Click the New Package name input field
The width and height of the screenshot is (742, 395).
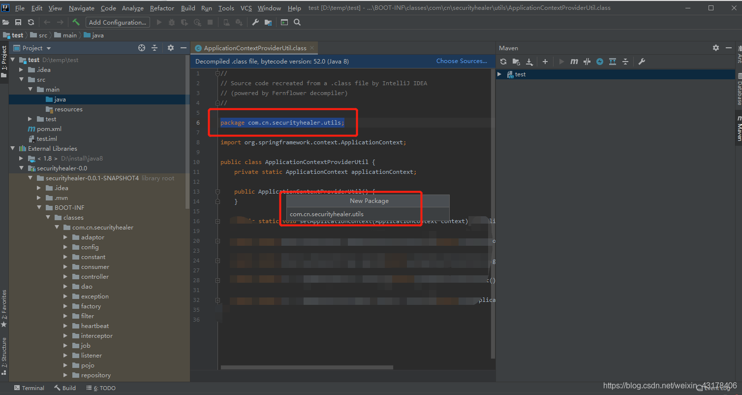(x=368, y=214)
